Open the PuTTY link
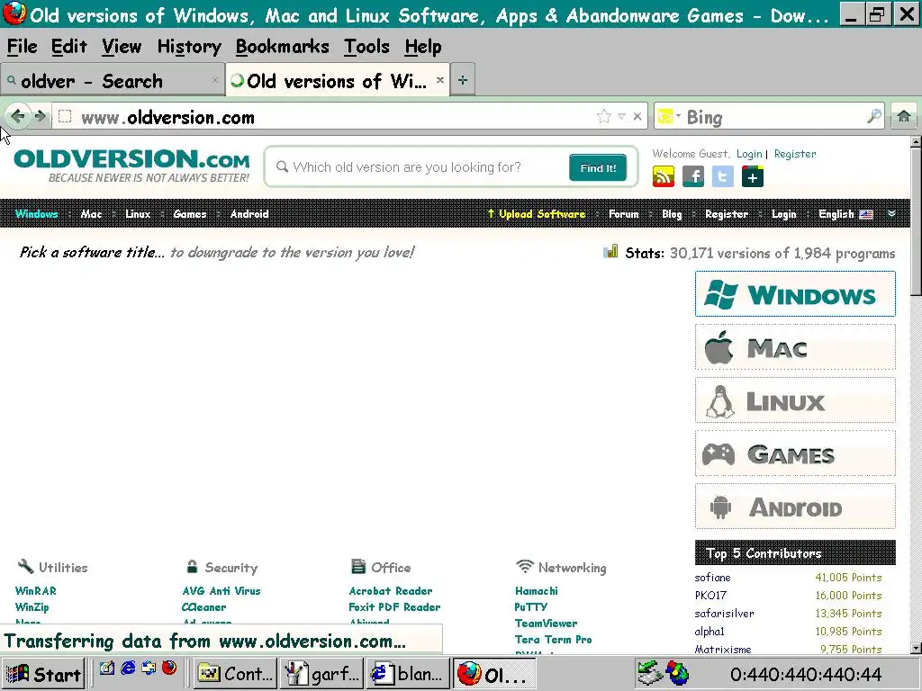922x691 pixels. pyautogui.click(x=530, y=607)
